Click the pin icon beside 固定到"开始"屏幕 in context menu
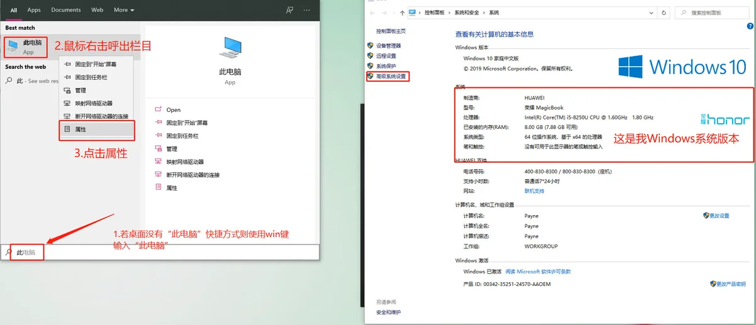Screen dimensions: 756x325 [67, 64]
